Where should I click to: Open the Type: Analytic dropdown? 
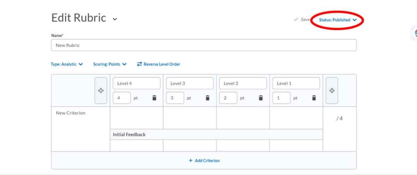click(67, 64)
